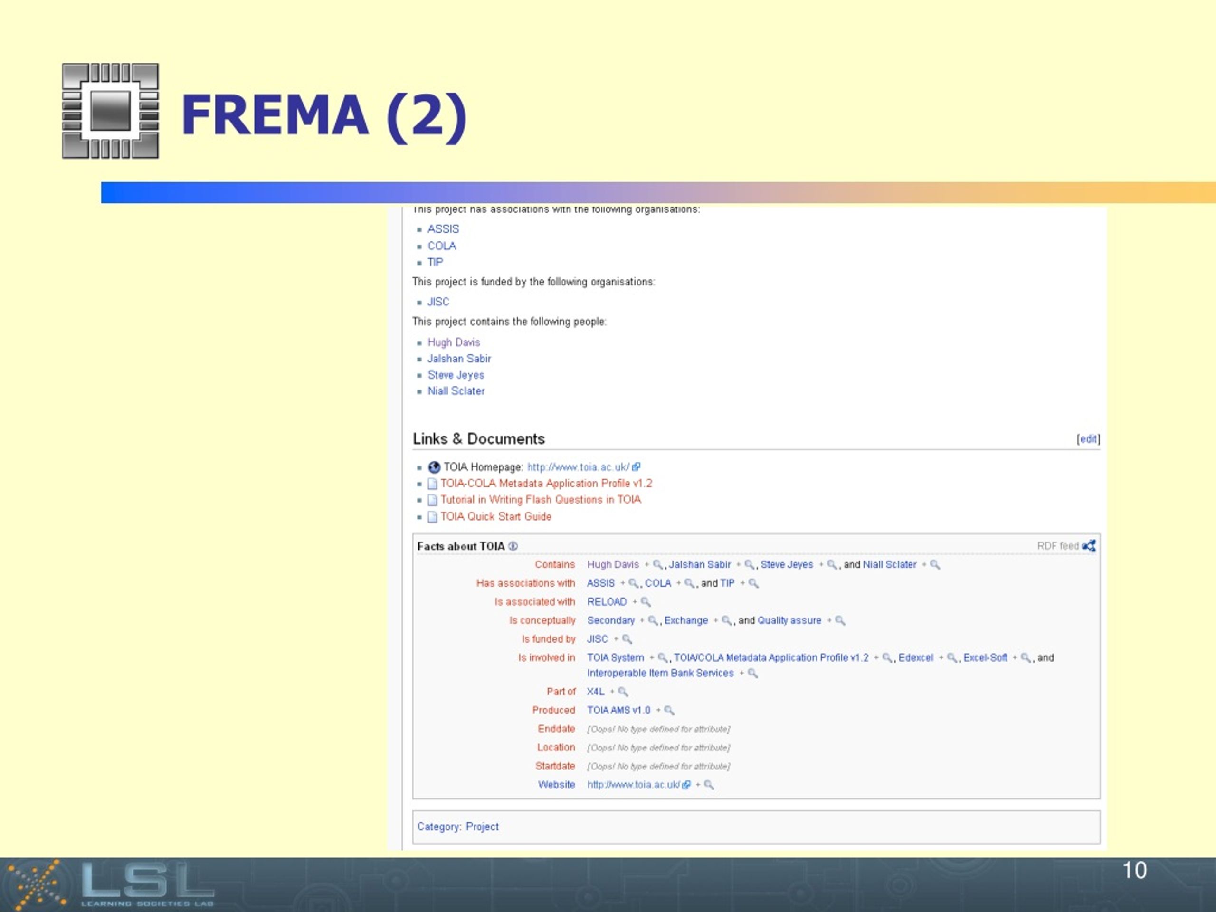The height and width of the screenshot is (912, 1216).
Task: Open Hugh Davis in the people list
Action: (454, 342)
